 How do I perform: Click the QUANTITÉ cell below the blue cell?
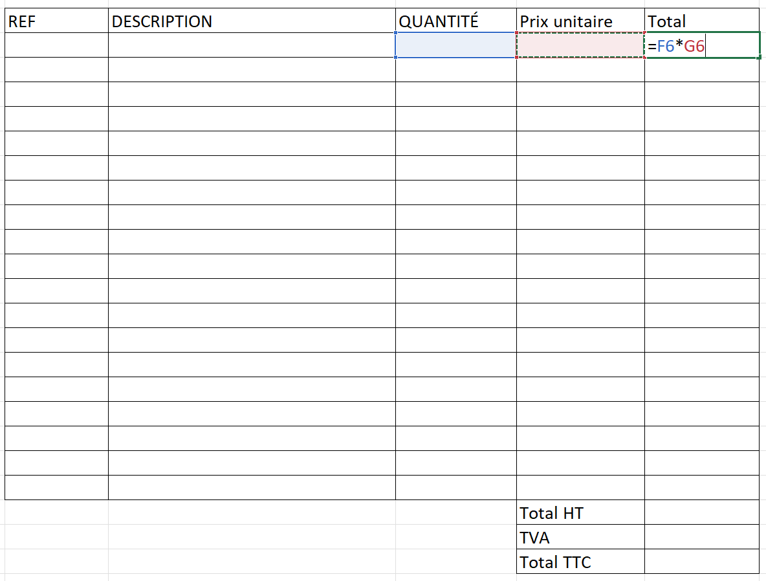tap(455, 70)
